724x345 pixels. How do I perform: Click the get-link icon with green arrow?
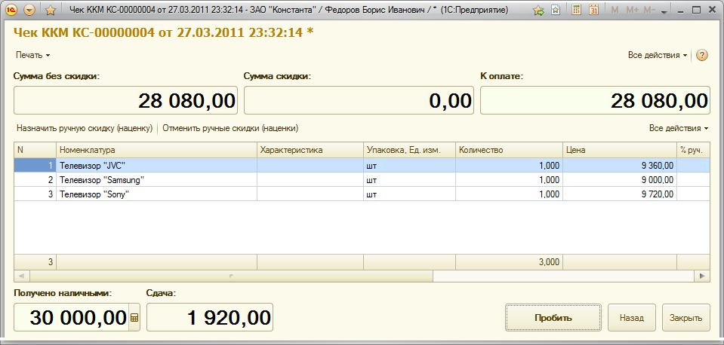click(x=539, y=10)
